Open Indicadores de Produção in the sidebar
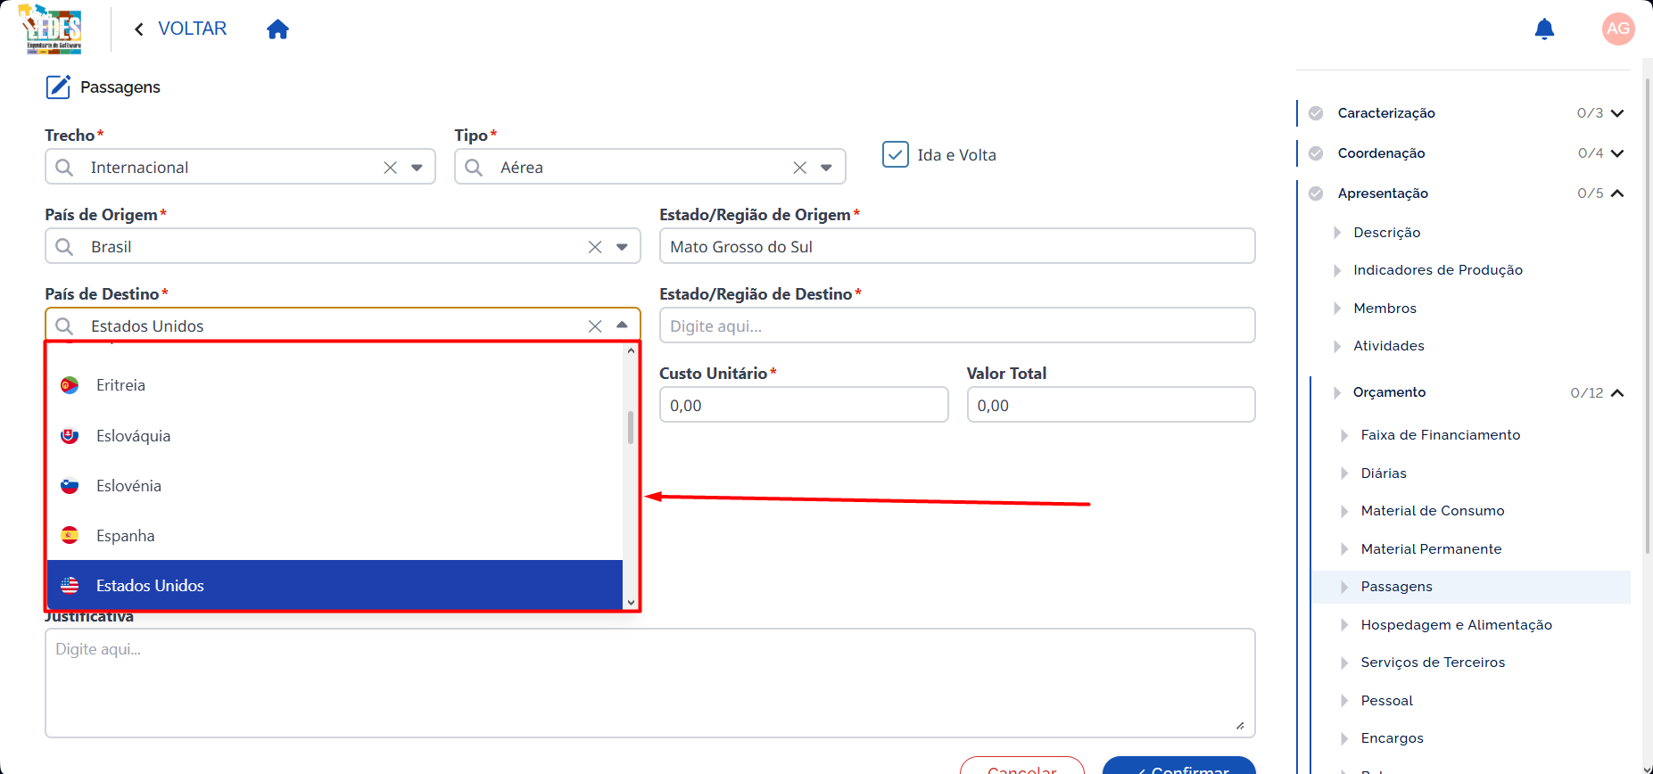 click(x=1437, y=270)
